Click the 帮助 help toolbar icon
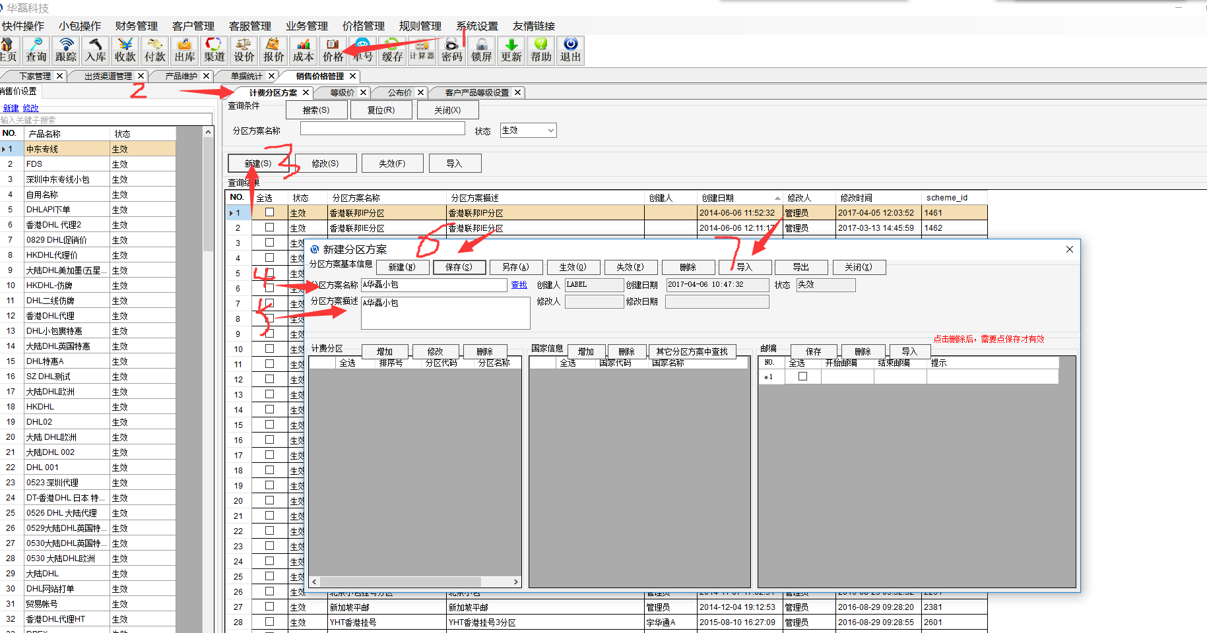This screenshot has height=633, width=1207. tap(541, 50)
